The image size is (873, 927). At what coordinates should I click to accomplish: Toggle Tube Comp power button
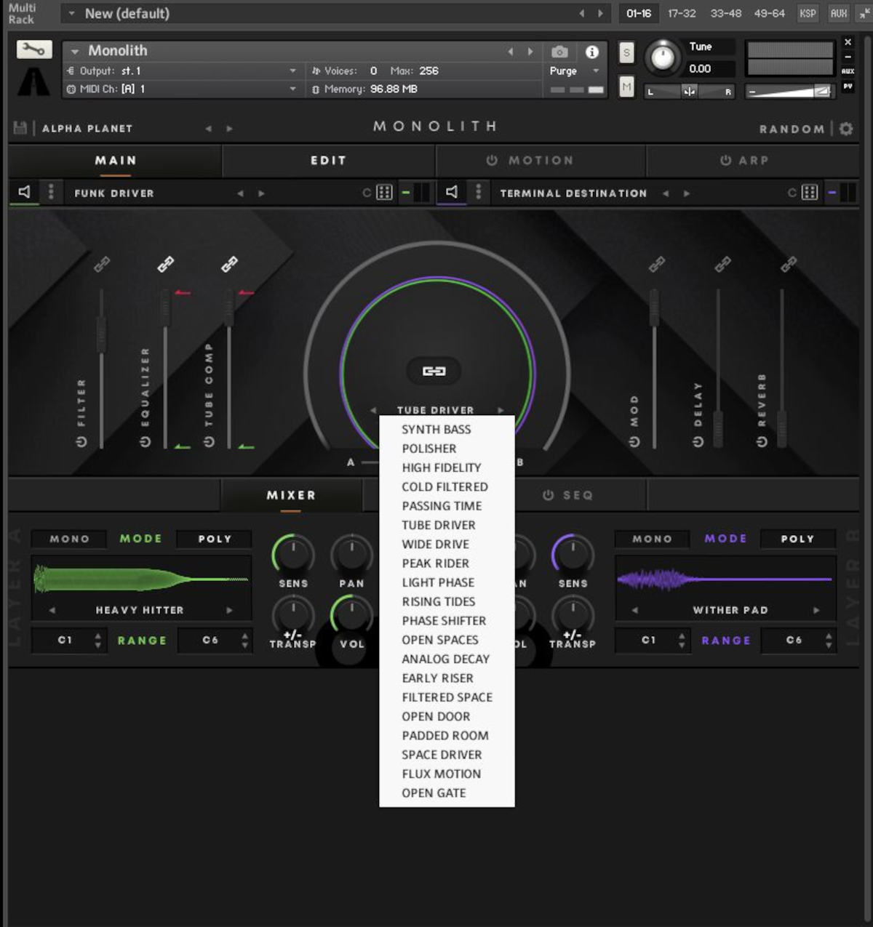[x=209, y=442]
